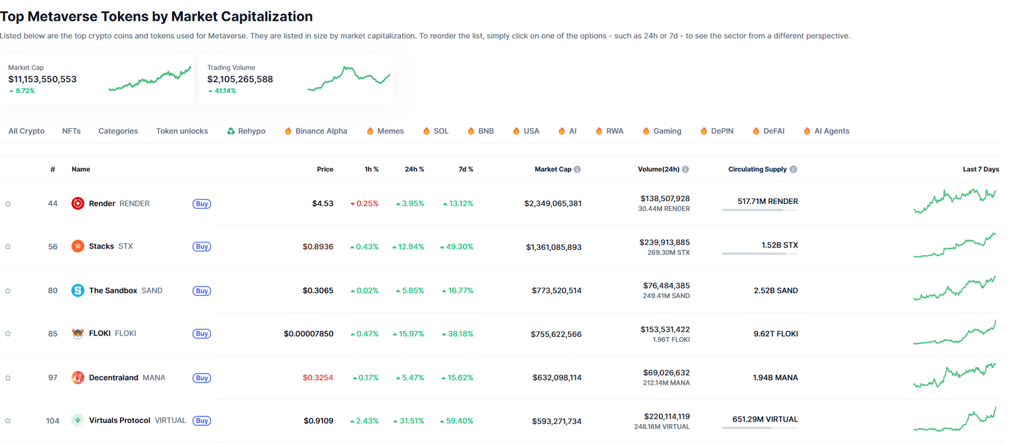Click Render's circulating supply progress bar

[x=759, y=210]
